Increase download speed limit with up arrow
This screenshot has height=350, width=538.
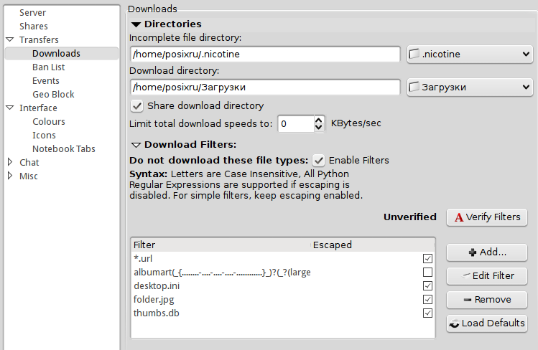(x=319, y=120)
